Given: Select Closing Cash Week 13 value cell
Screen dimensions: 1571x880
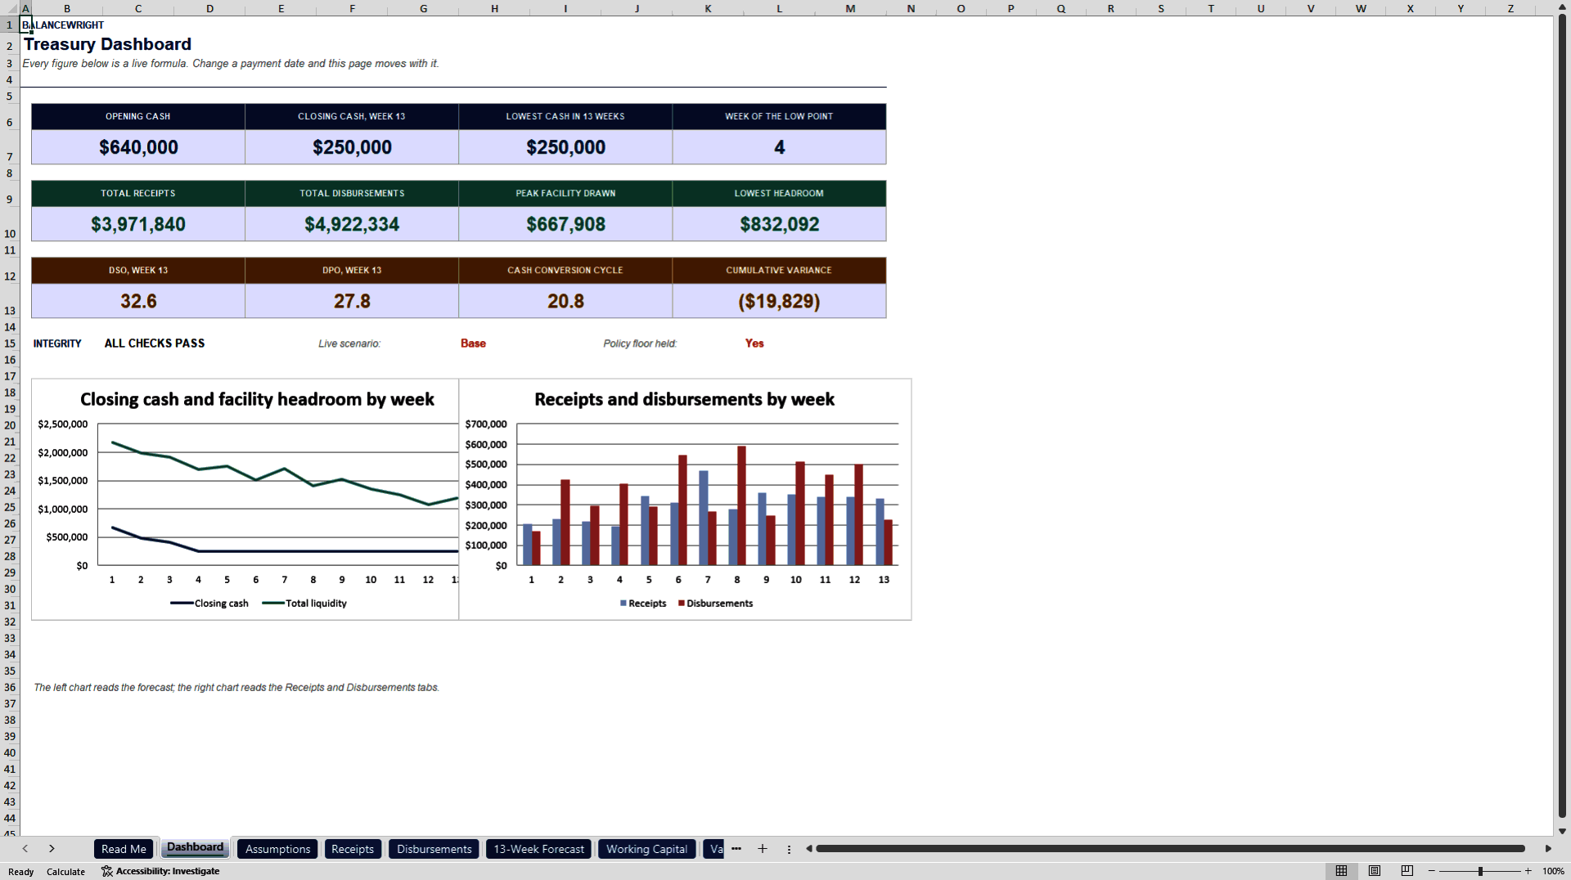Looking at the screenshot, I should [x=352, y=147].
